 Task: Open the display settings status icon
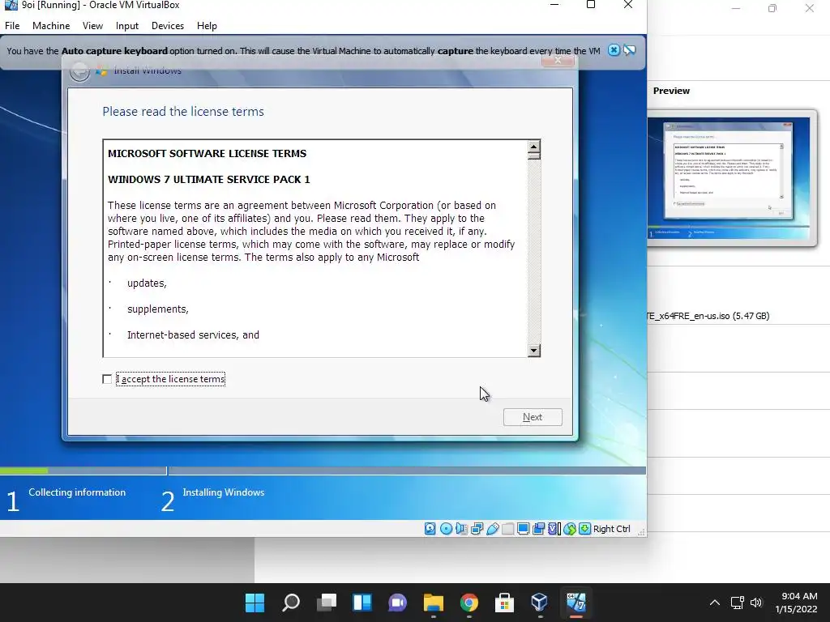523,528
